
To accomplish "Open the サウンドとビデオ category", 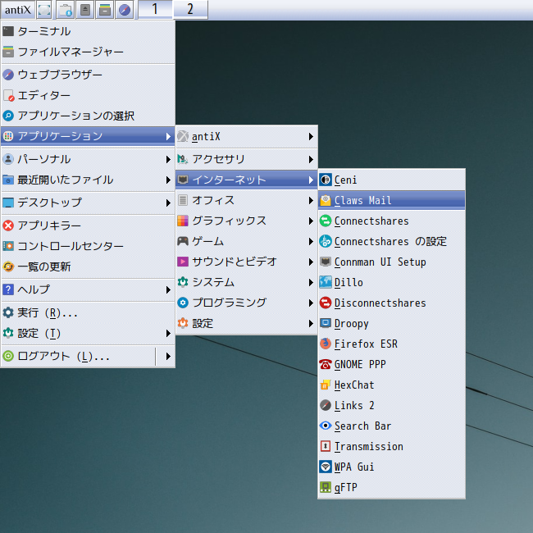I will pos(247,262).
